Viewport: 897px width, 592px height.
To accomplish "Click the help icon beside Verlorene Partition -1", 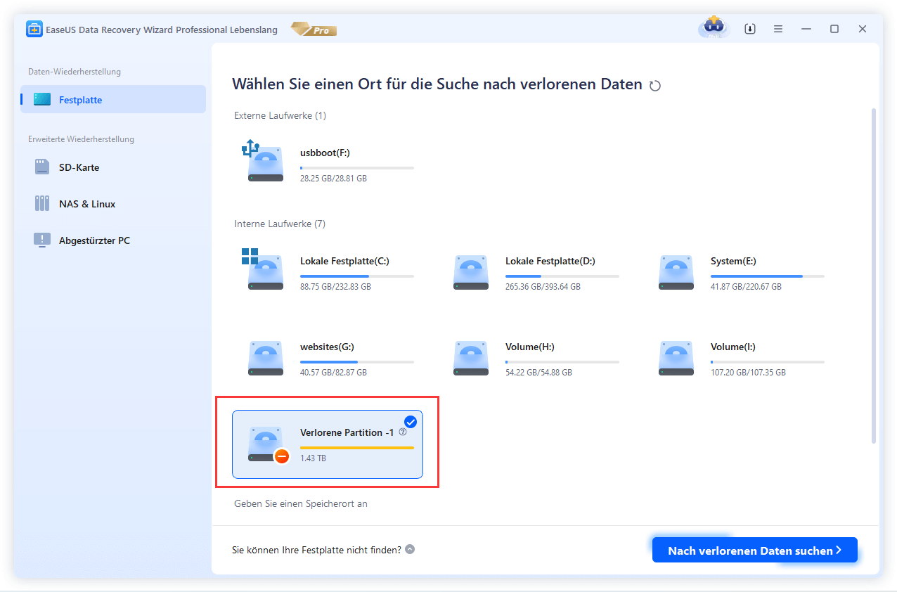I will click(403, 432).
